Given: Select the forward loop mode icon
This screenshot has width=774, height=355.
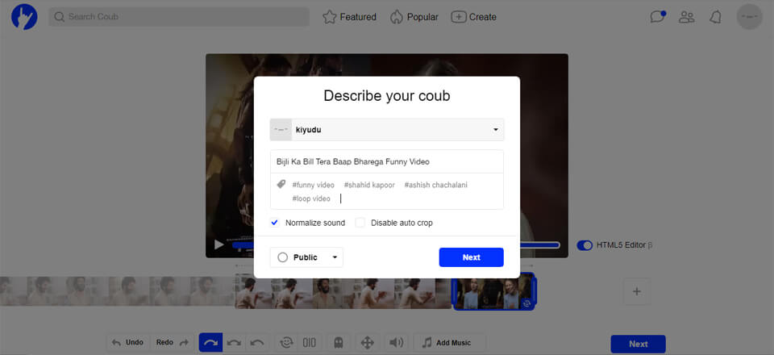Looking at the screenshot, I should 210,343.
